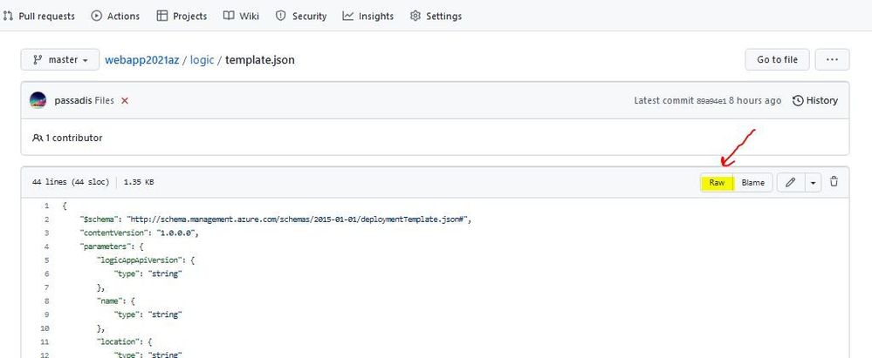The image size is (872, 358).
Task: Open passadis user profile link
Action: pos(72,100)
